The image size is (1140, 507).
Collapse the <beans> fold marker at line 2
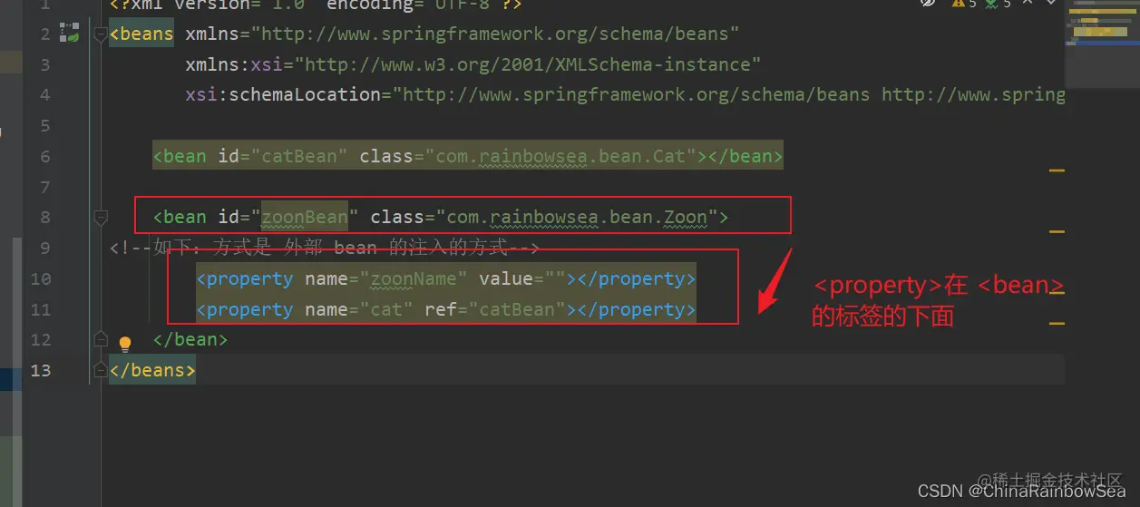(x=100, y=35)
